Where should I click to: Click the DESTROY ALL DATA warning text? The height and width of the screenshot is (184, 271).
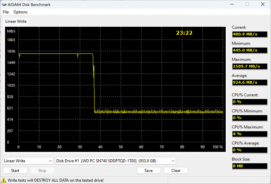pos(56,180)
